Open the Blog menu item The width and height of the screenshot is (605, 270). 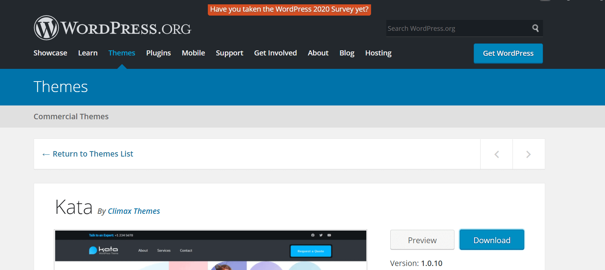[347, 53]
